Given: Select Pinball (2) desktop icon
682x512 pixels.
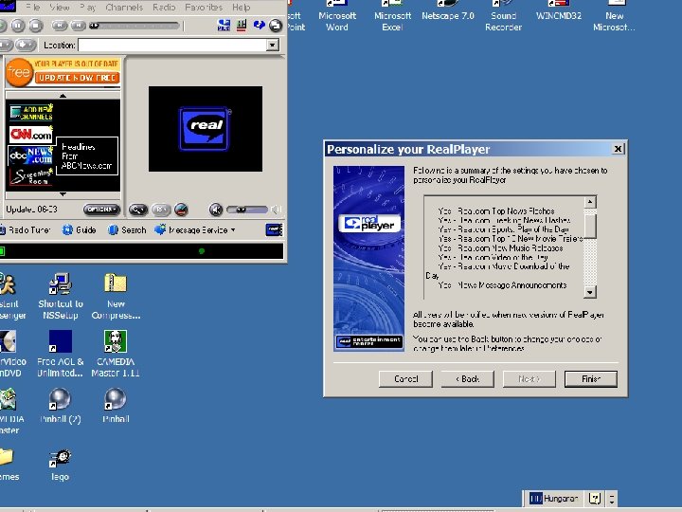Looking at the screenshot, I should [61, 406].
